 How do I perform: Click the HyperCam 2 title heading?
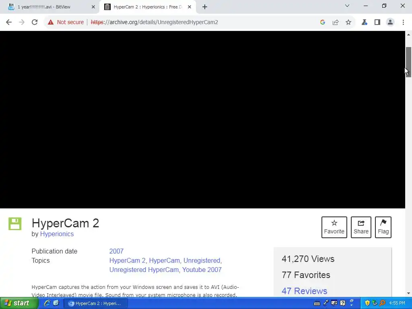pyautogui.click(x=66, y=223)
